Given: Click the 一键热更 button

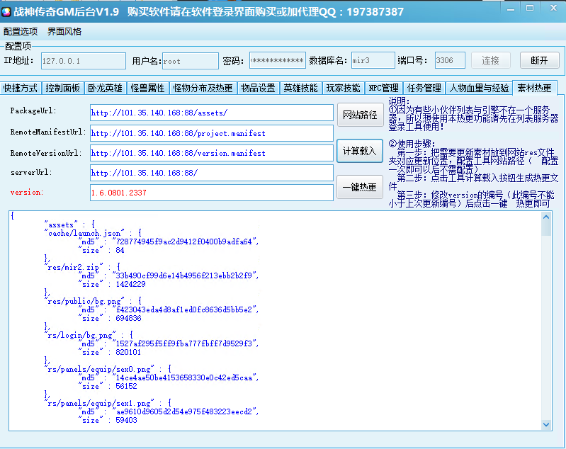Looking at the screenshot, I should tap(360, 187).
